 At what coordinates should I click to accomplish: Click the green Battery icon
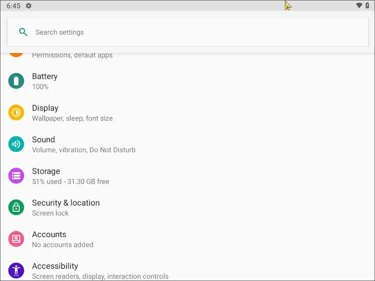[16, 81]
